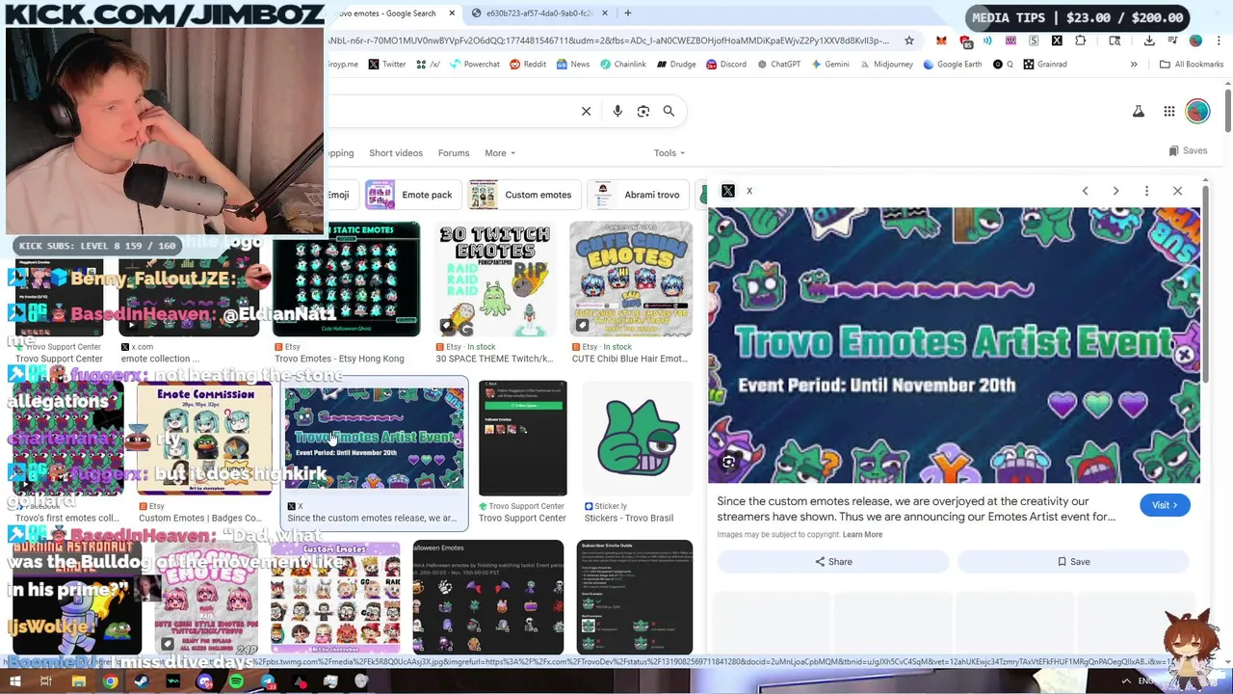Click the magnifying glass search button

669,111
